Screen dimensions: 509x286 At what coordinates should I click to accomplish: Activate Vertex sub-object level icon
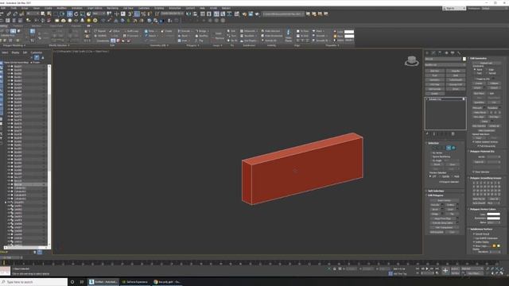tap(433, 148)
